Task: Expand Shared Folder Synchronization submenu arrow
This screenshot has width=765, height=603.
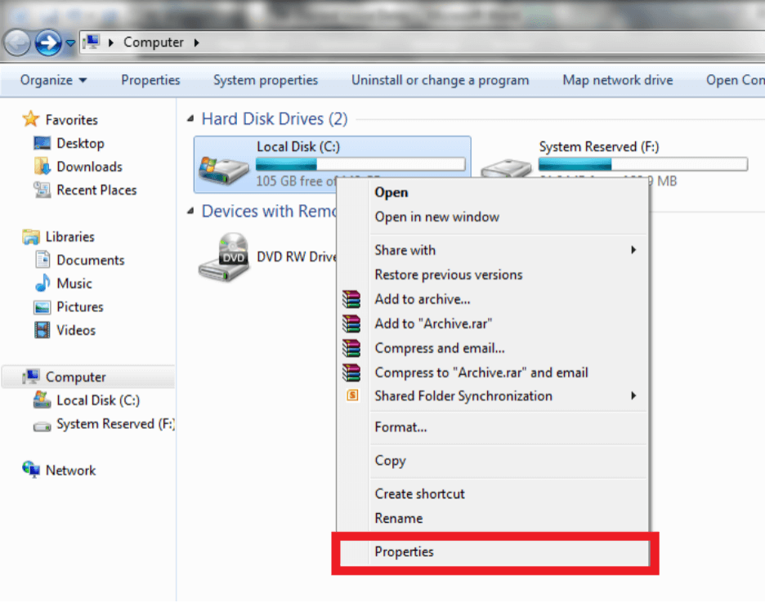Action: [x=633, y=395]
